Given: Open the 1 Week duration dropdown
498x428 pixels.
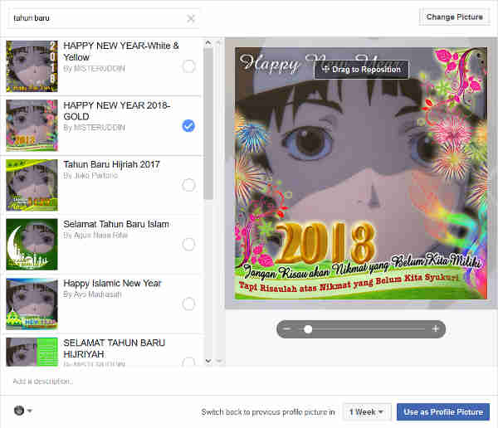Looking at the screenshot, I should click(366, 412).
